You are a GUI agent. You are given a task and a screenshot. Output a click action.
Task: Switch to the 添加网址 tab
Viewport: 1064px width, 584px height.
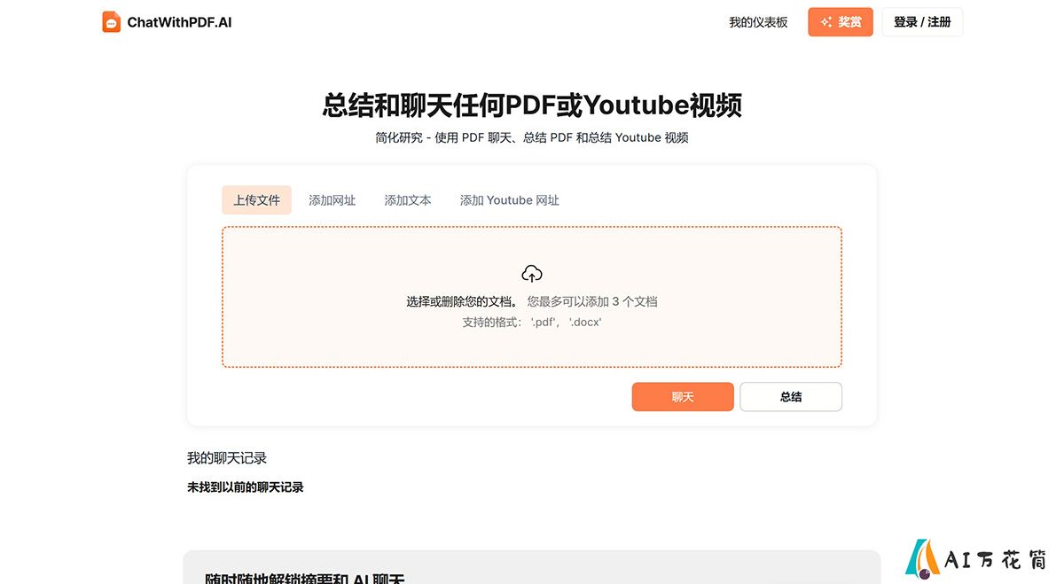(332, 200)
